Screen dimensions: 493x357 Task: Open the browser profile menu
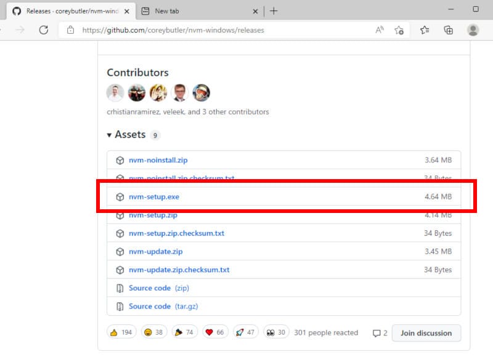(x=473, y=29)
